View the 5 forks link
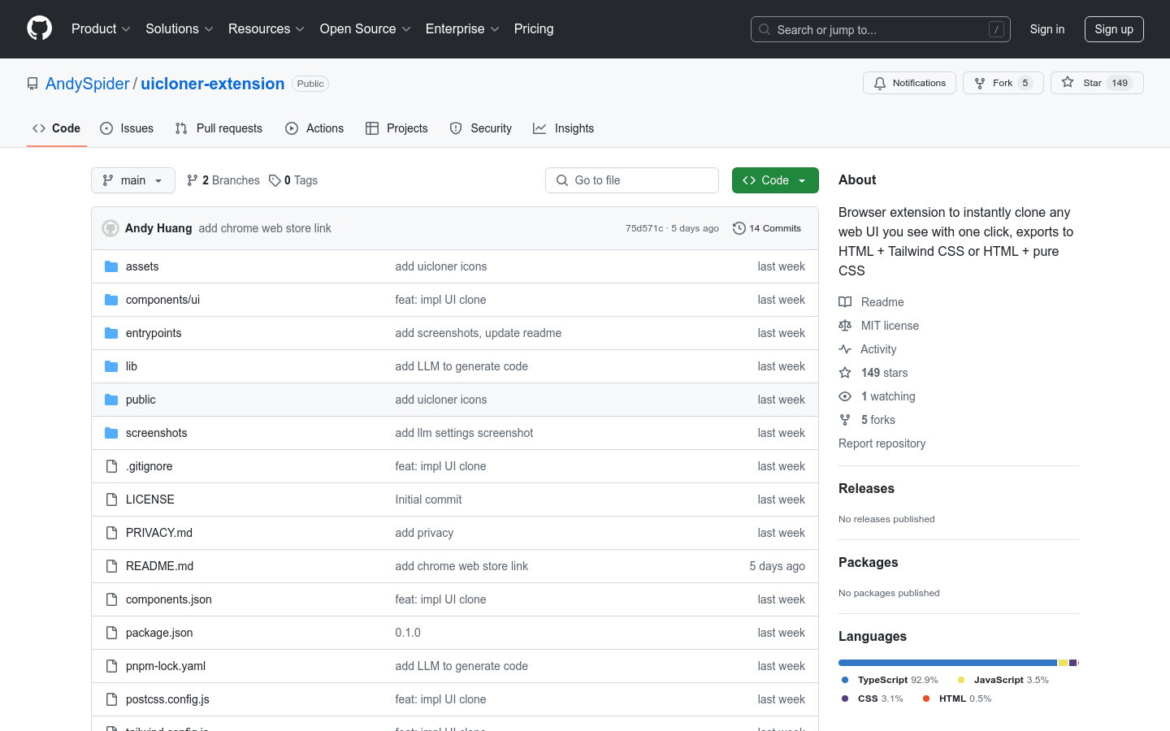The height and width of the screenshot is (731, 1170). tap(867, 420)
